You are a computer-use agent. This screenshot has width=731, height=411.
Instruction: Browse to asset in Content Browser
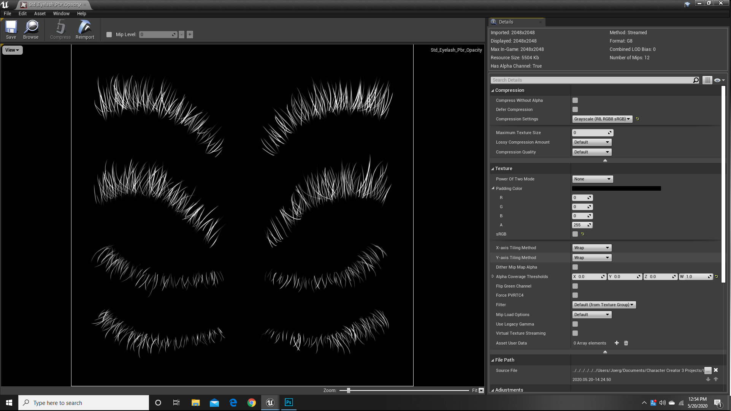click(x=31, y=30)
